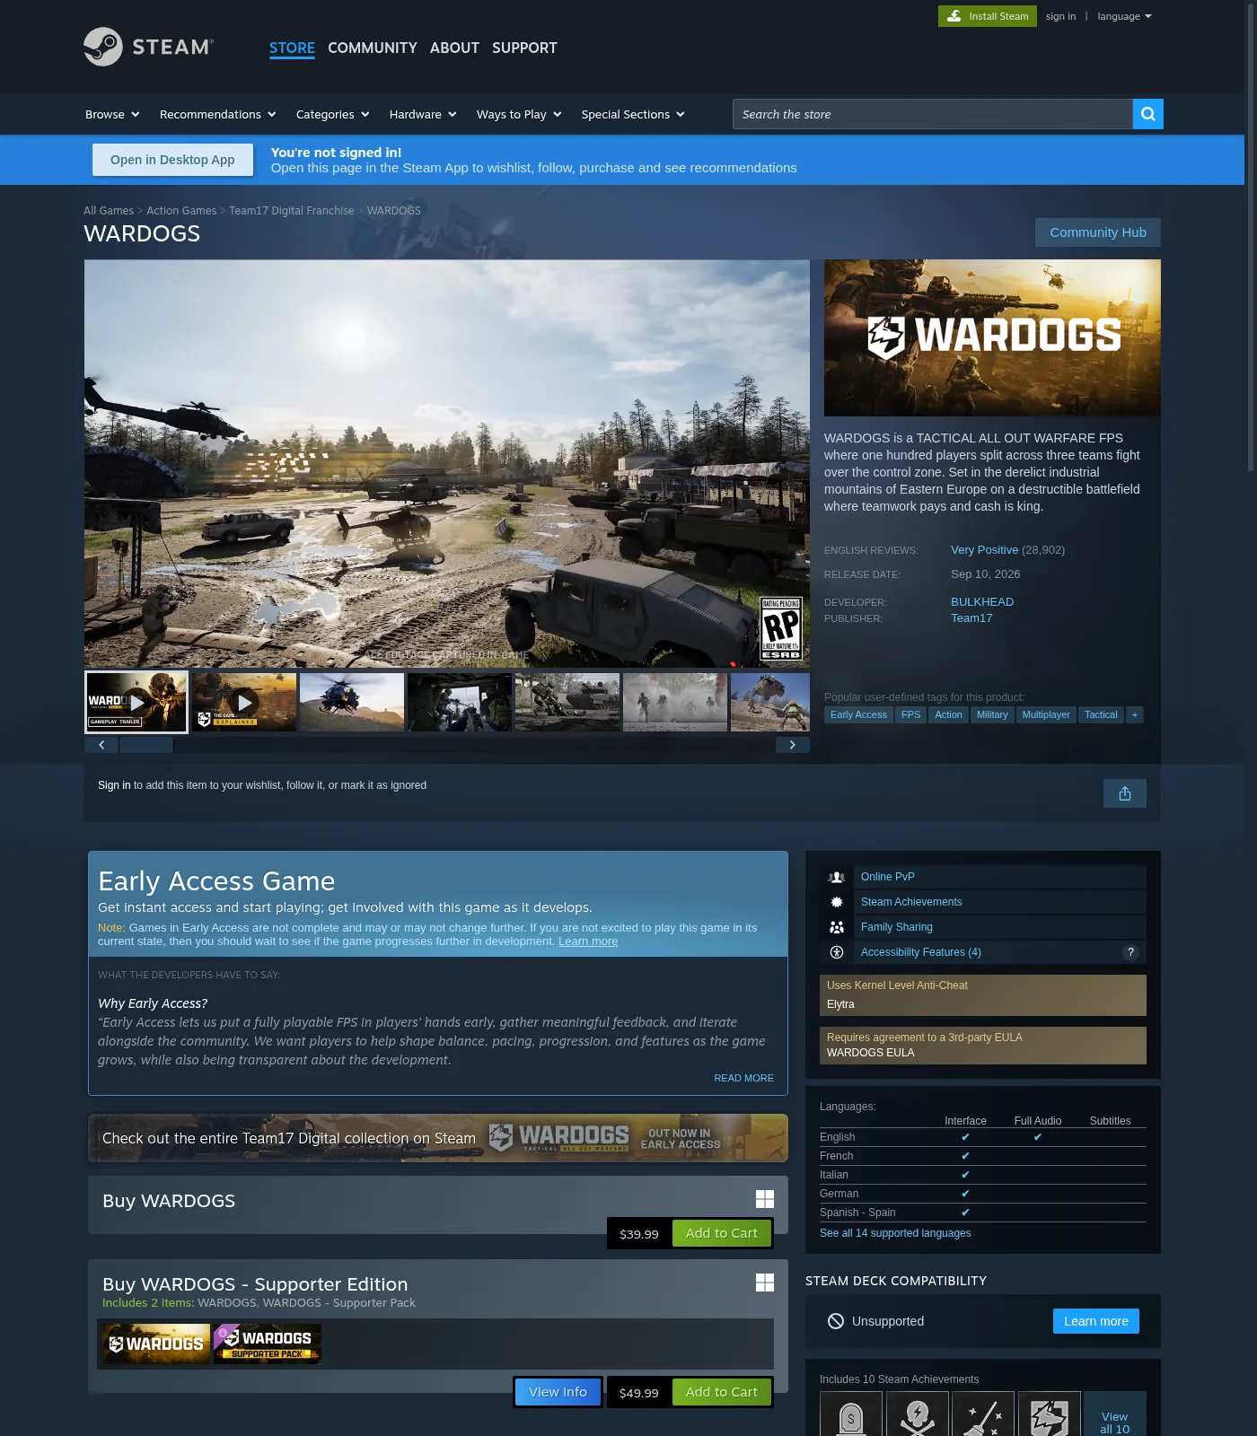Go to the SUPPORT tab
1257x1436 pixels.
524,48
